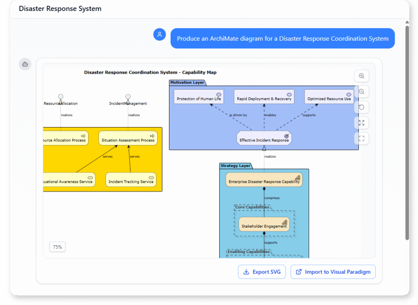Click the Import to Visual Paradigm button
The image size is (418, 305).
(x=333, y=272)
